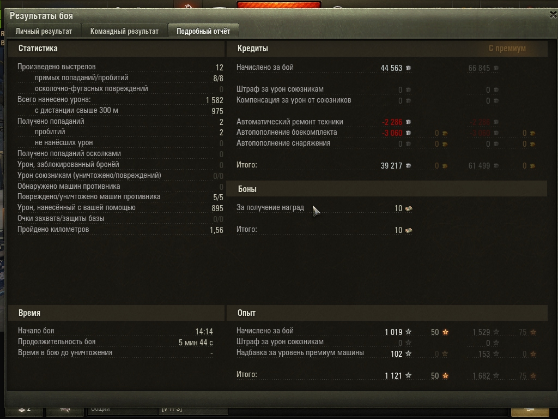558x419 pixels.
Task: Click the bond icon beside За получение наград
Action: pyautogui.click(x=409, y=208)
